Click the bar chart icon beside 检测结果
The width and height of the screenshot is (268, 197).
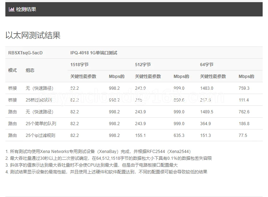[x=11, y=9]
